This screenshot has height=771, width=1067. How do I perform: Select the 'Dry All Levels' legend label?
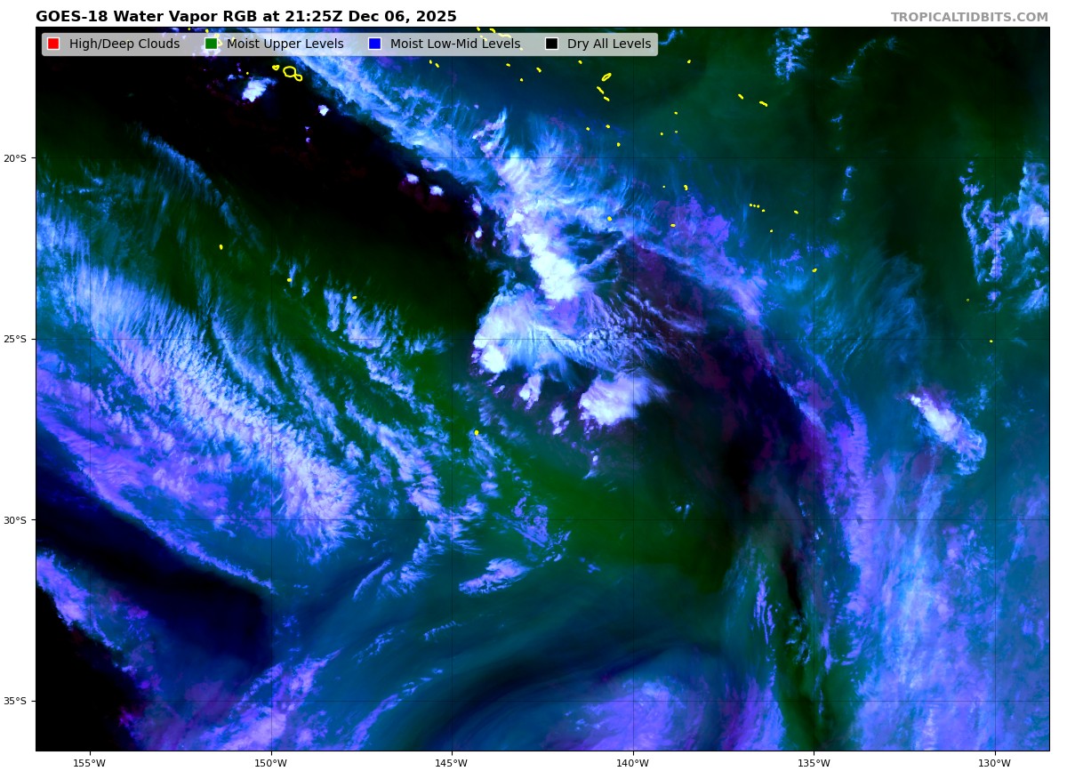click(x=608, y=44)
